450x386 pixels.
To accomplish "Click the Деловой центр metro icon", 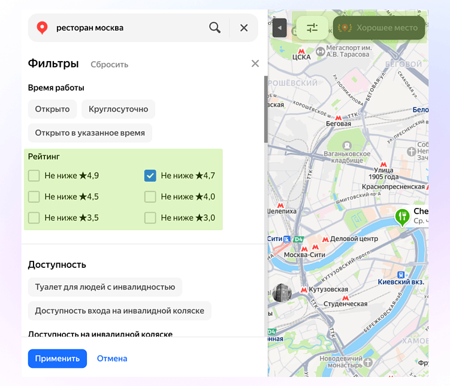I will [x=325, y=239].
